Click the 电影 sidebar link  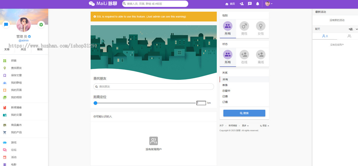(x=14, y=164)
